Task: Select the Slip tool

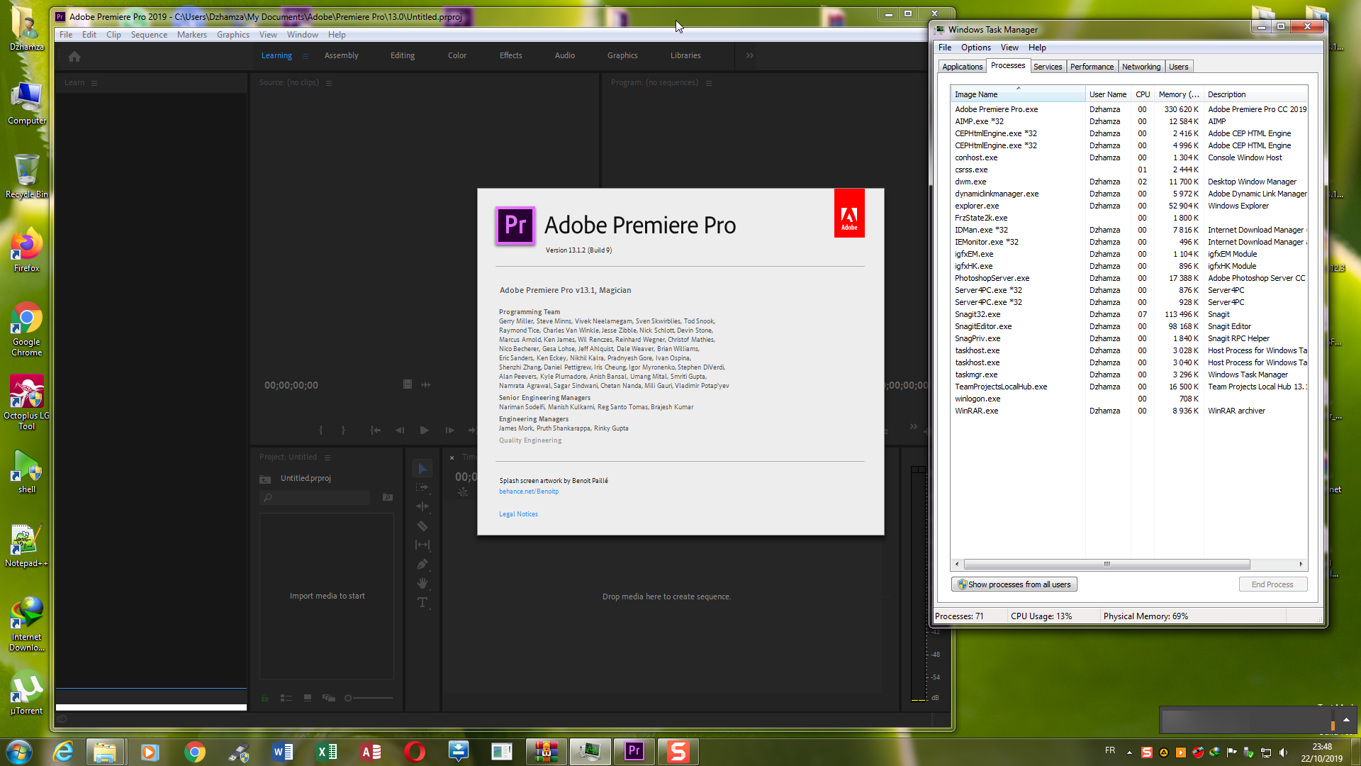Action: (x=422, y=545)
